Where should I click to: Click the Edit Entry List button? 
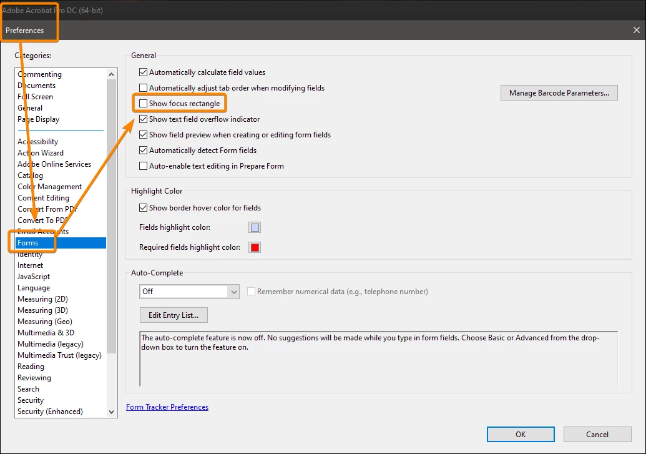(x=174, y=315)
